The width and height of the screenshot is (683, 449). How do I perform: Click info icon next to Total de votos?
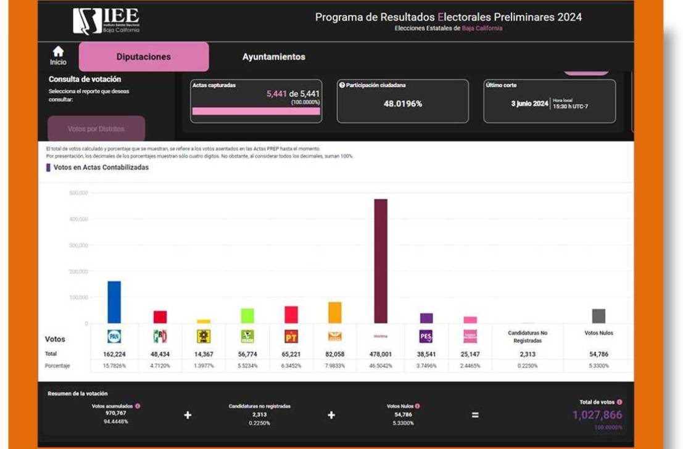619,402
